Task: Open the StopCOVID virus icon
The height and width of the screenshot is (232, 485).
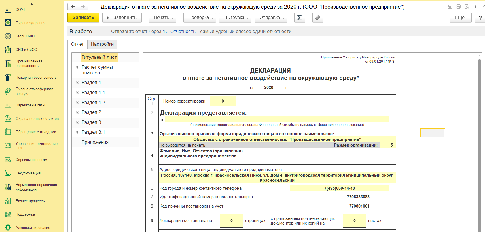Action: pyautogui.click(x=8, y=36)
